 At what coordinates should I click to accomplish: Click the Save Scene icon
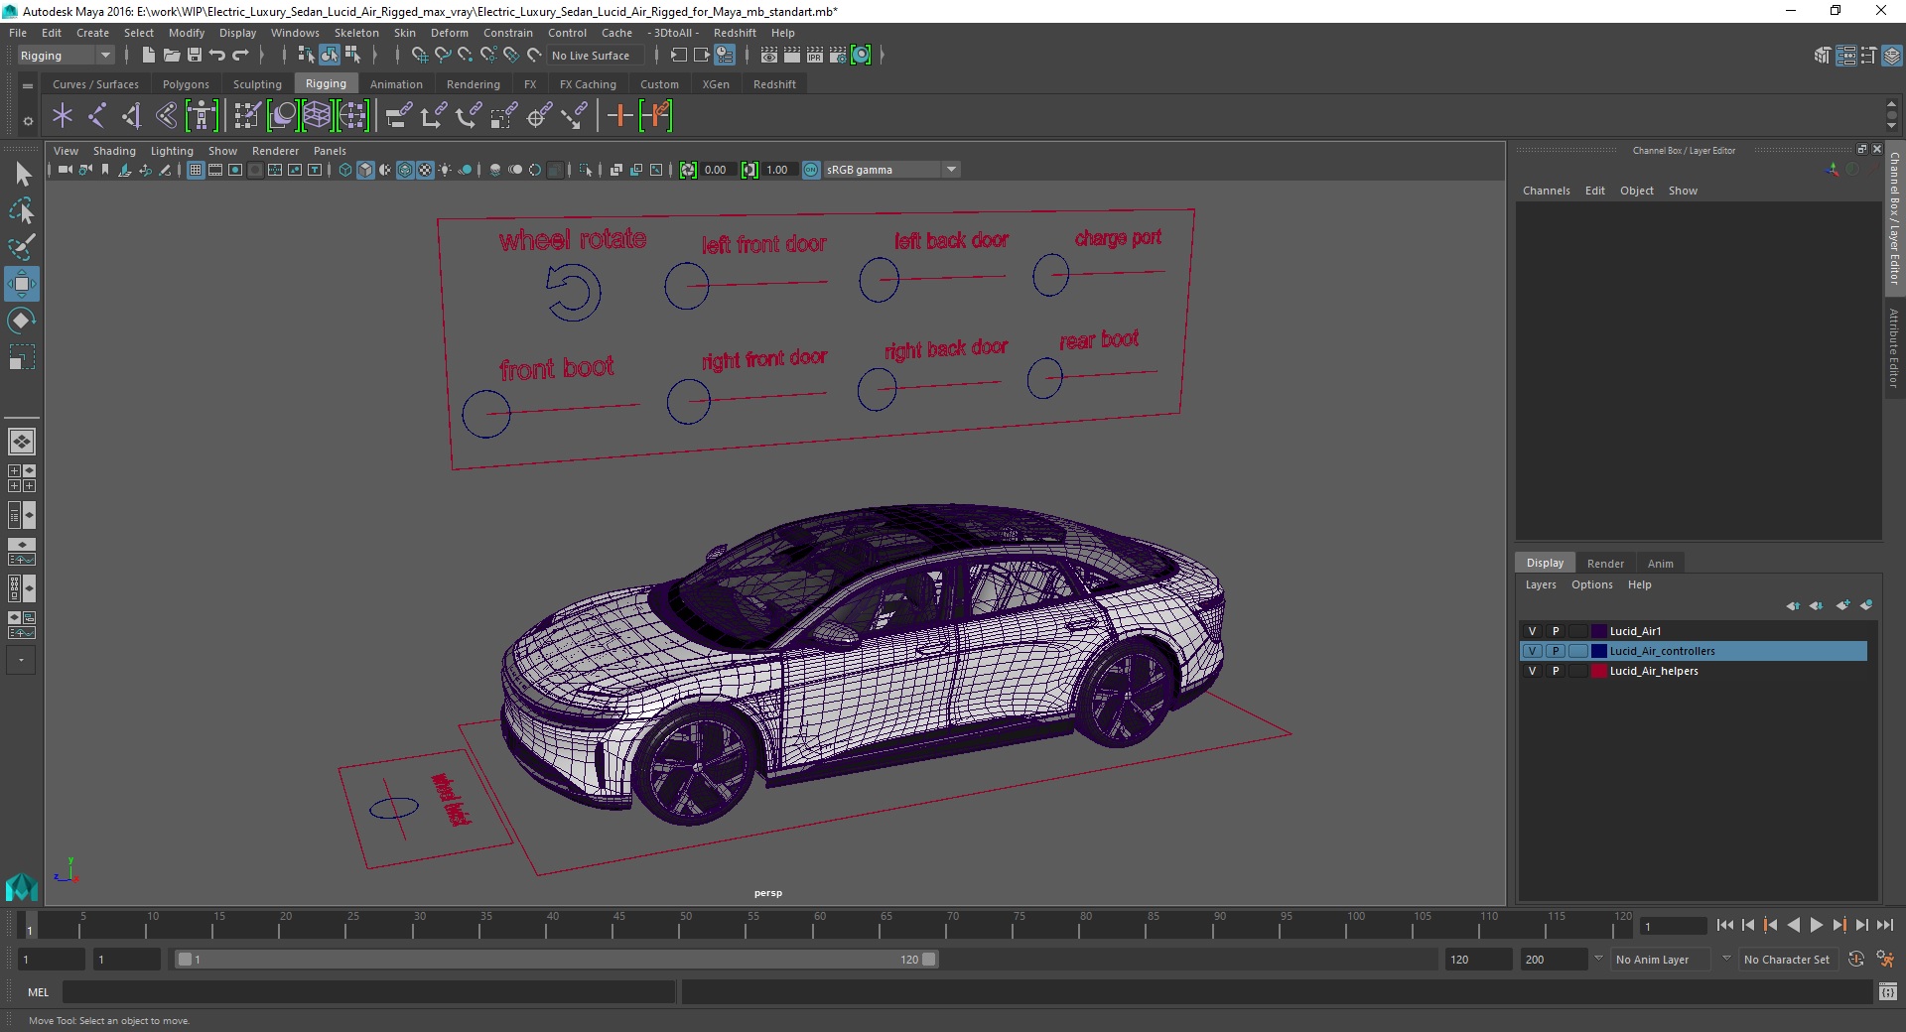(x=195, y=56)
